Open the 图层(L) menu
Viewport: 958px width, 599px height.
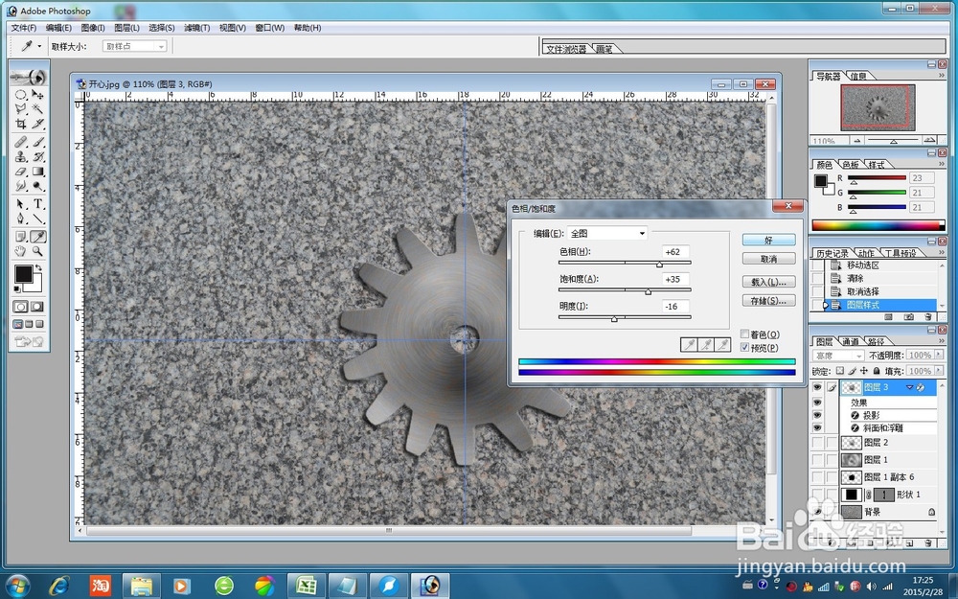coord(127,28)
